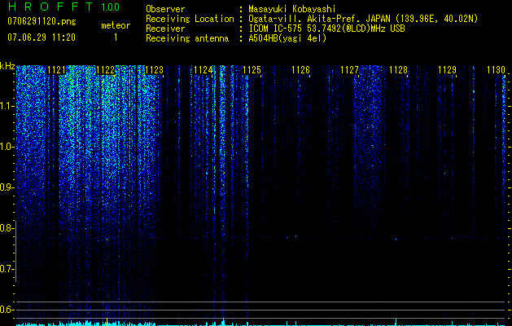Viewport: 512px width, 326px height.
Task: Click the Receiver label
Action: 165,29
